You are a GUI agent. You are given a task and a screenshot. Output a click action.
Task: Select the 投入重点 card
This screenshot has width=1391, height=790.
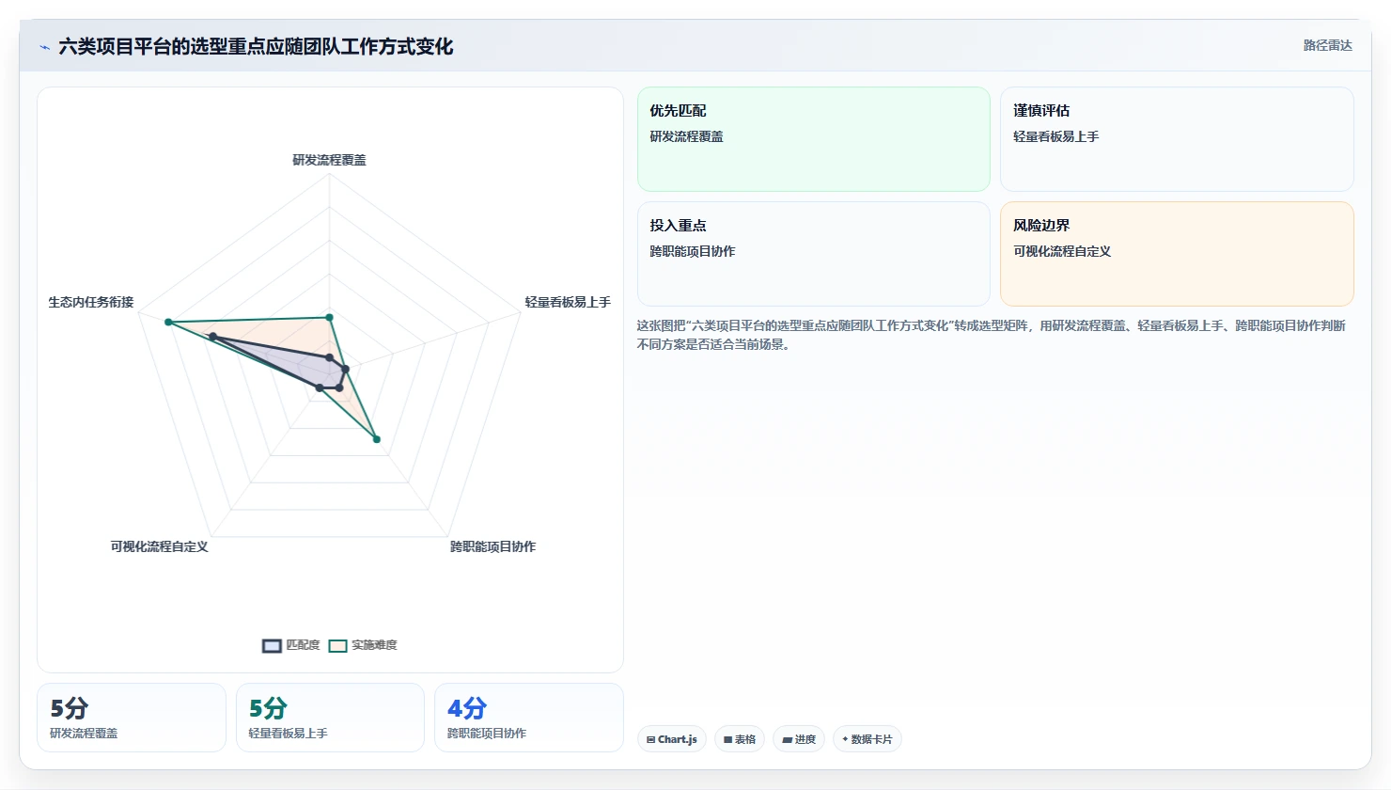814,254
